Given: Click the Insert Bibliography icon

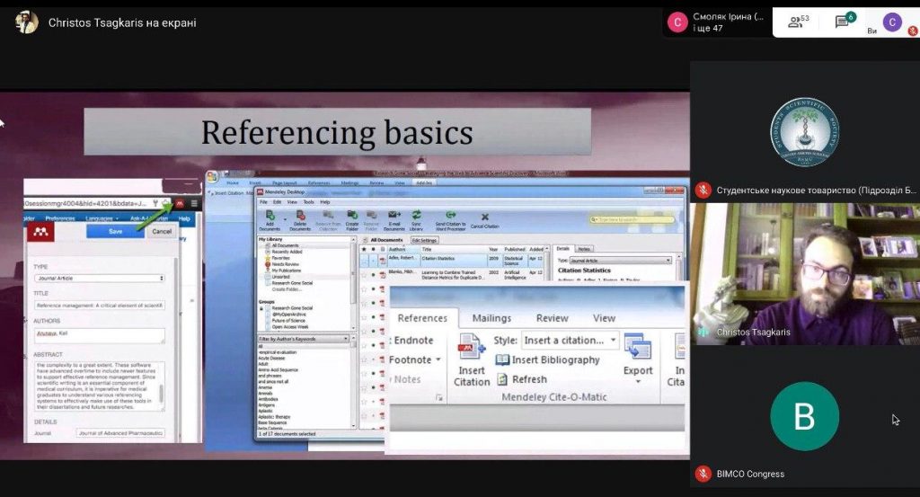Looking at the screenshot, I should [x=502, y=359].
